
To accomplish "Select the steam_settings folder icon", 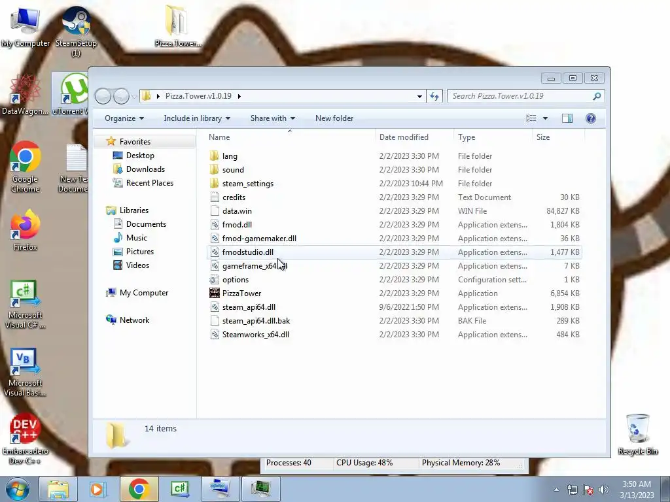I will pos(215,183).
